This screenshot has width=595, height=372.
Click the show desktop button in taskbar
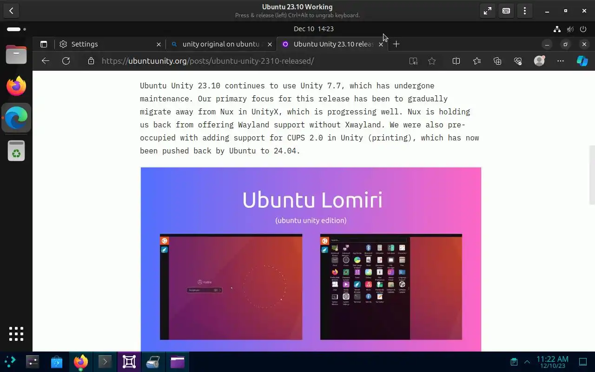583,362
